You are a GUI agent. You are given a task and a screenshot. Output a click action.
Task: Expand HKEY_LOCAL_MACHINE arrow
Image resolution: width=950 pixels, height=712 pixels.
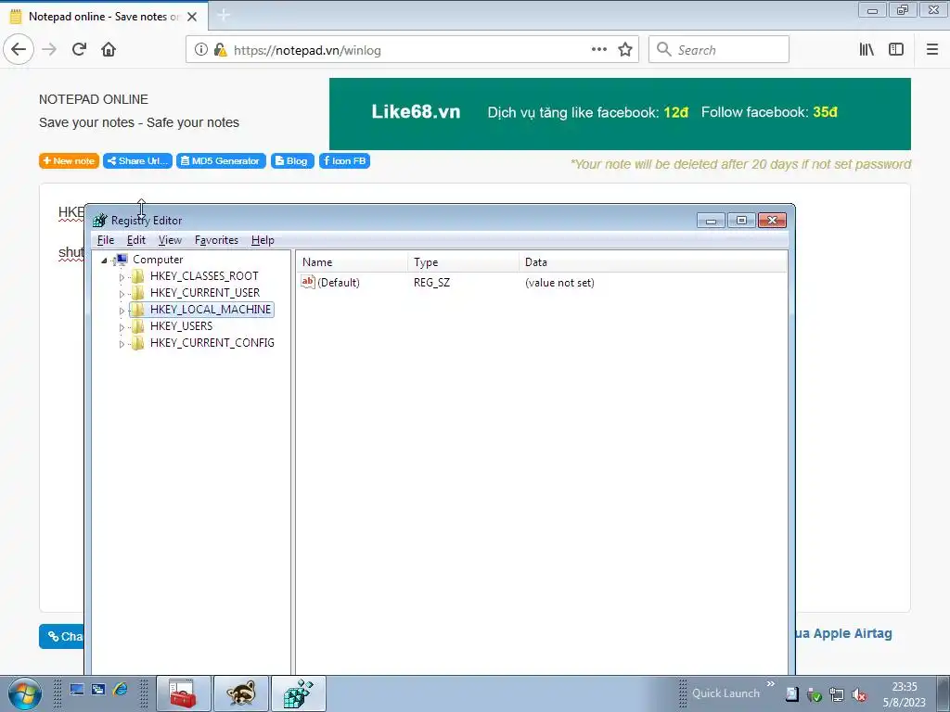coord(122,311)
